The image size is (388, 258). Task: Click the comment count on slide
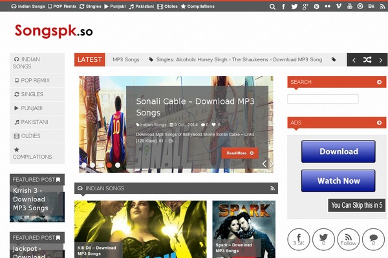click(204, 125)
